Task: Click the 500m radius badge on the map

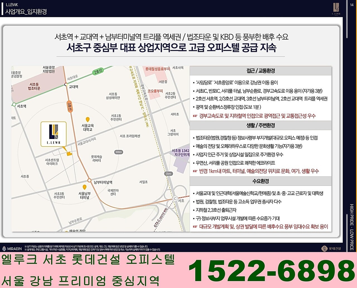Action: (x=119, y=152)
